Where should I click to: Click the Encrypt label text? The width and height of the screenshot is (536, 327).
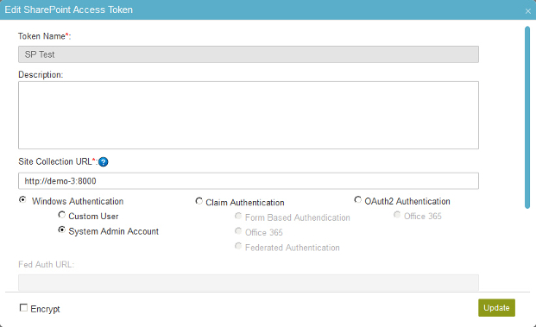coord(45,309)
